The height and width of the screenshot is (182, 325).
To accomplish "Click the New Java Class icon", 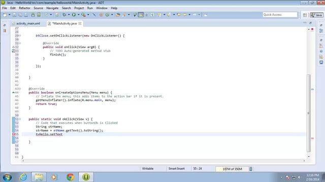I will coord(107,15).
